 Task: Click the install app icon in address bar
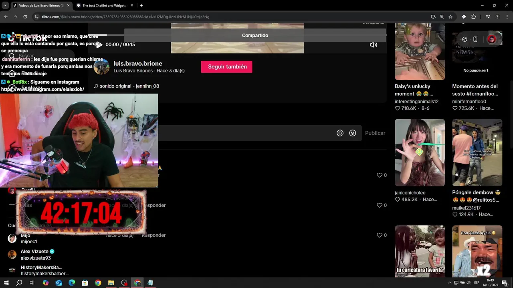click(433, 17)
